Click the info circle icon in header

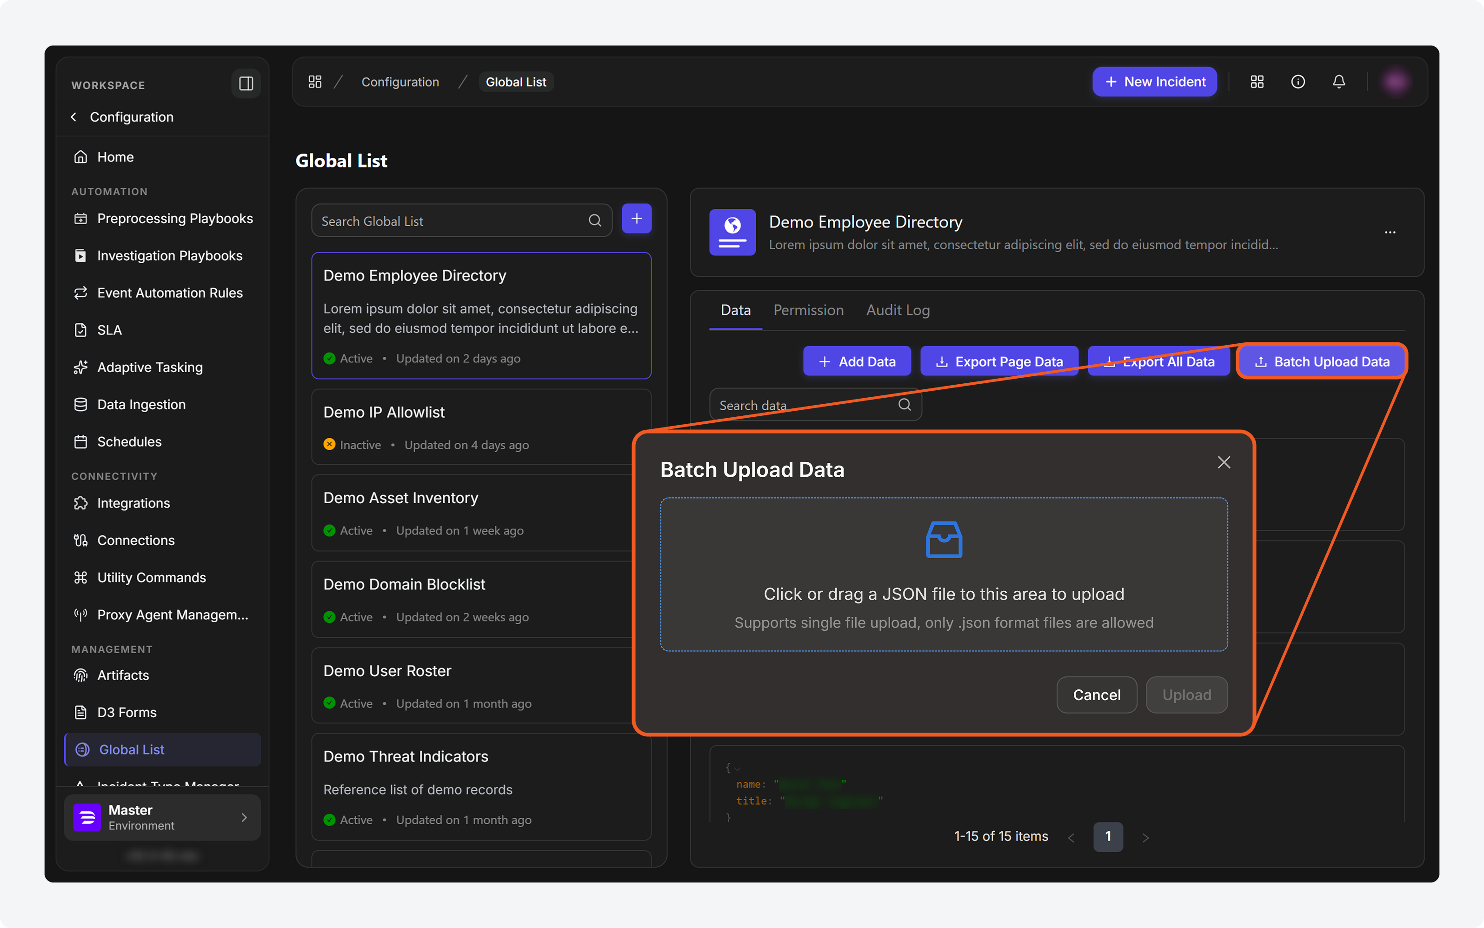[1298, 81]
